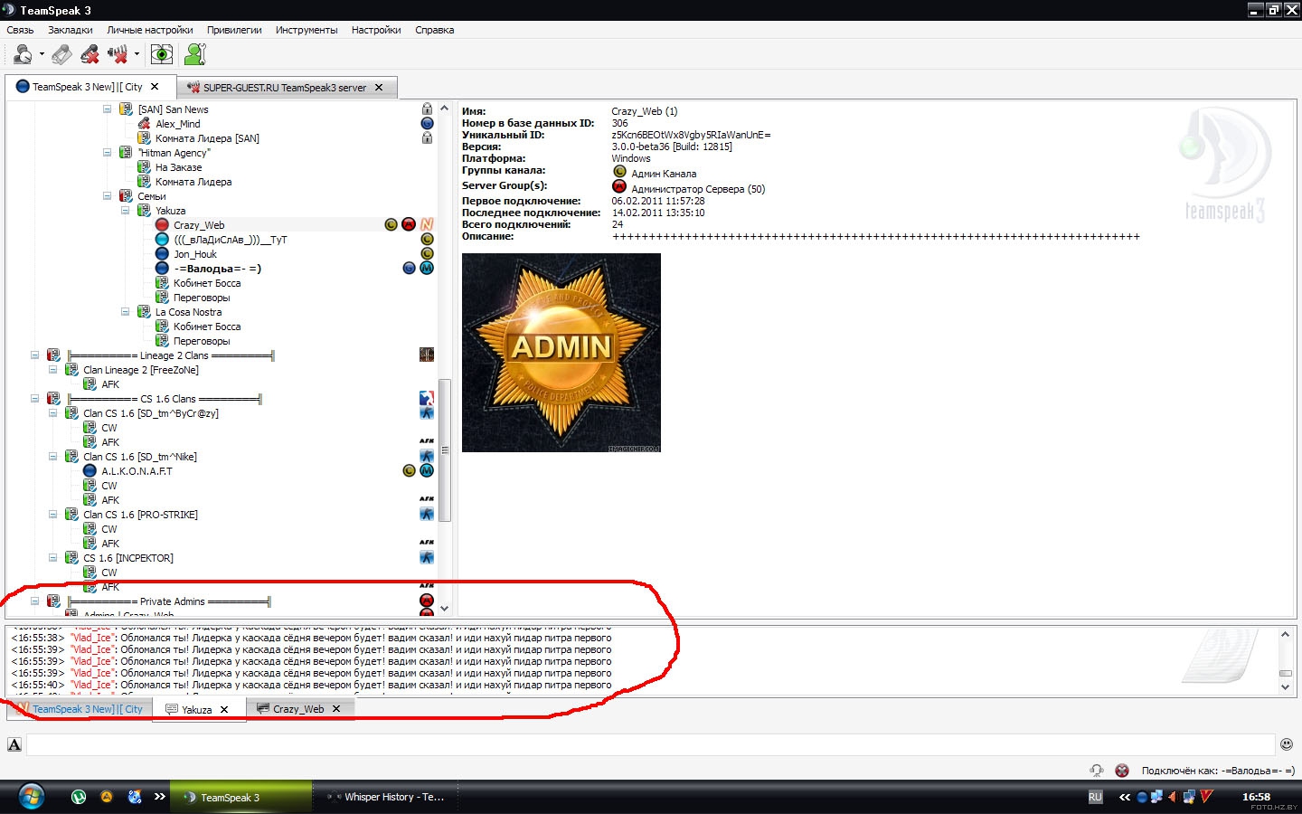Collapse the "Hitman Agency" channel
The height and width of the screenshot is (814, 1302).
click(107, 153)
